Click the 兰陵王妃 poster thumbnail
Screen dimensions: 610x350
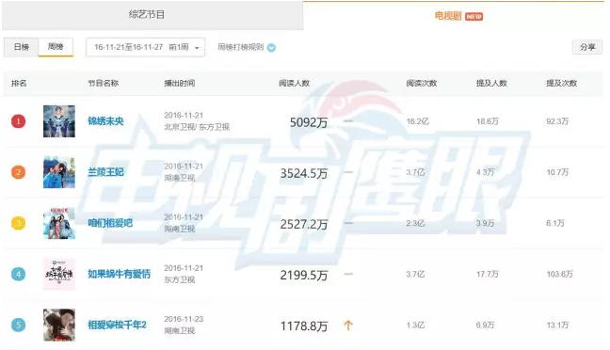(59, 172)
